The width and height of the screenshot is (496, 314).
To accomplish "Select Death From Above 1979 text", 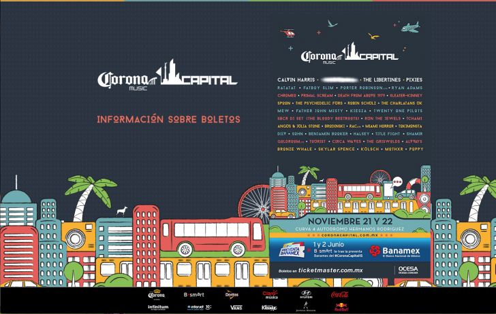I will 361,95.
